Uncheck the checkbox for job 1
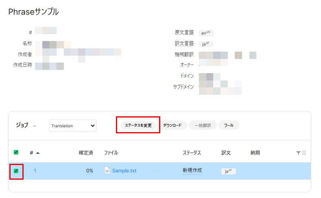The width and height of the screenshot is (321, 198). pyautogui.click(x=16, y=171)
